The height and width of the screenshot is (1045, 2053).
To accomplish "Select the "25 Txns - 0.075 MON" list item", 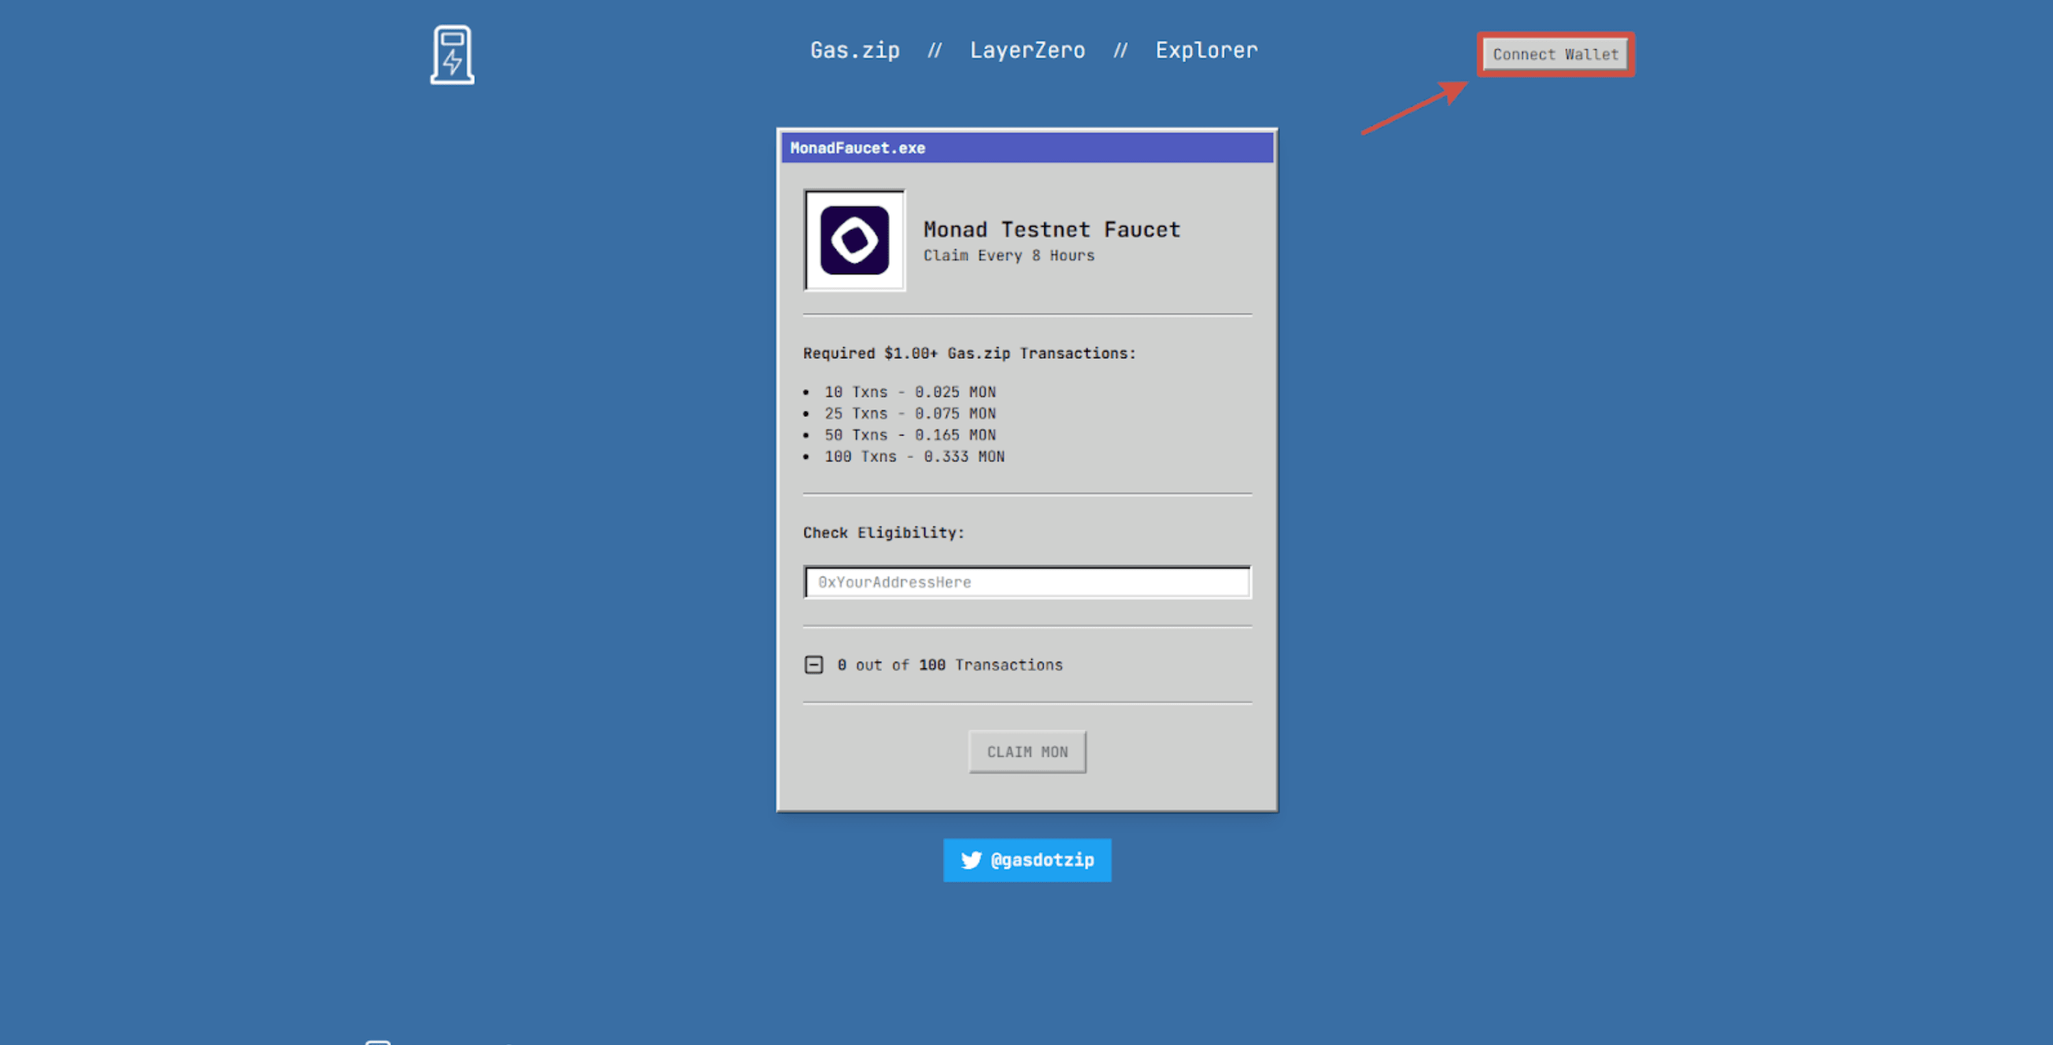I will [909, 414].
